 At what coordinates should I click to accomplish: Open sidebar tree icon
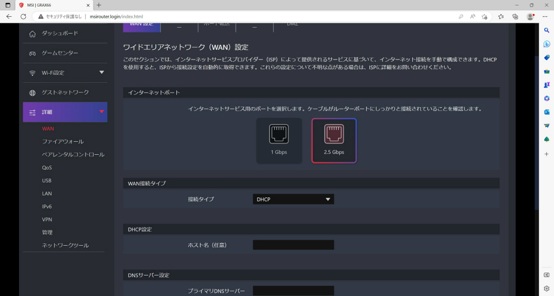click(x=546, y=139)
